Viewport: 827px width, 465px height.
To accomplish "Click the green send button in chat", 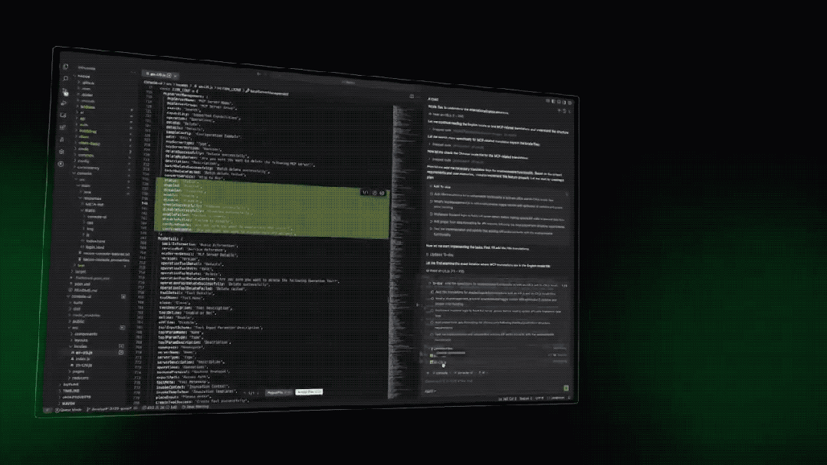I will coord(566,388).
